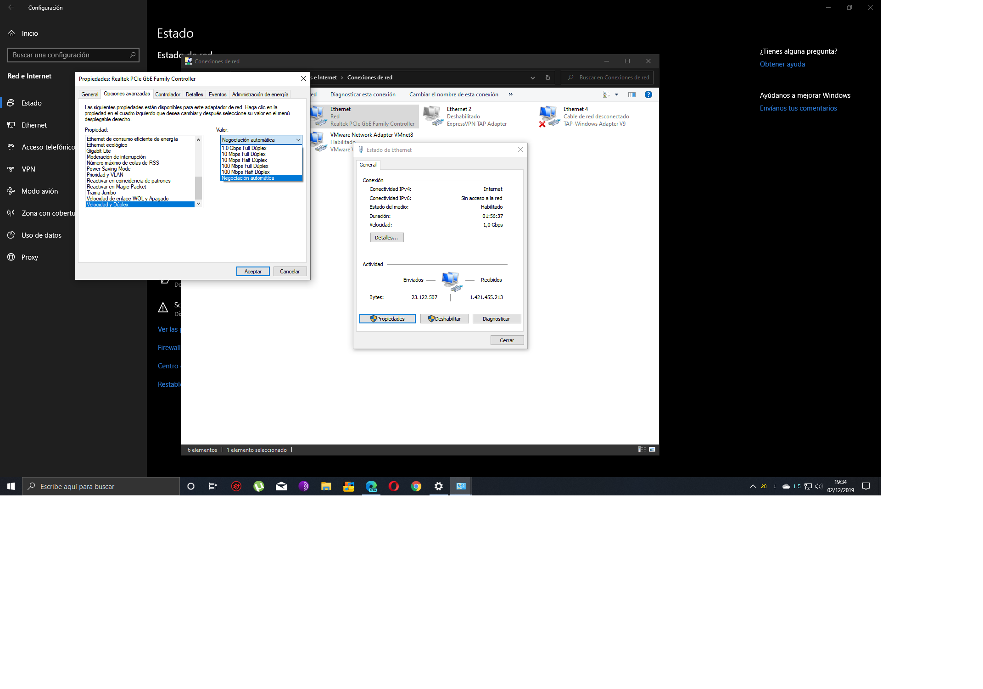Select Power Saving Mode in Propiedad list
This screenshot has width=983, height=689.
[x=140, y=169]
